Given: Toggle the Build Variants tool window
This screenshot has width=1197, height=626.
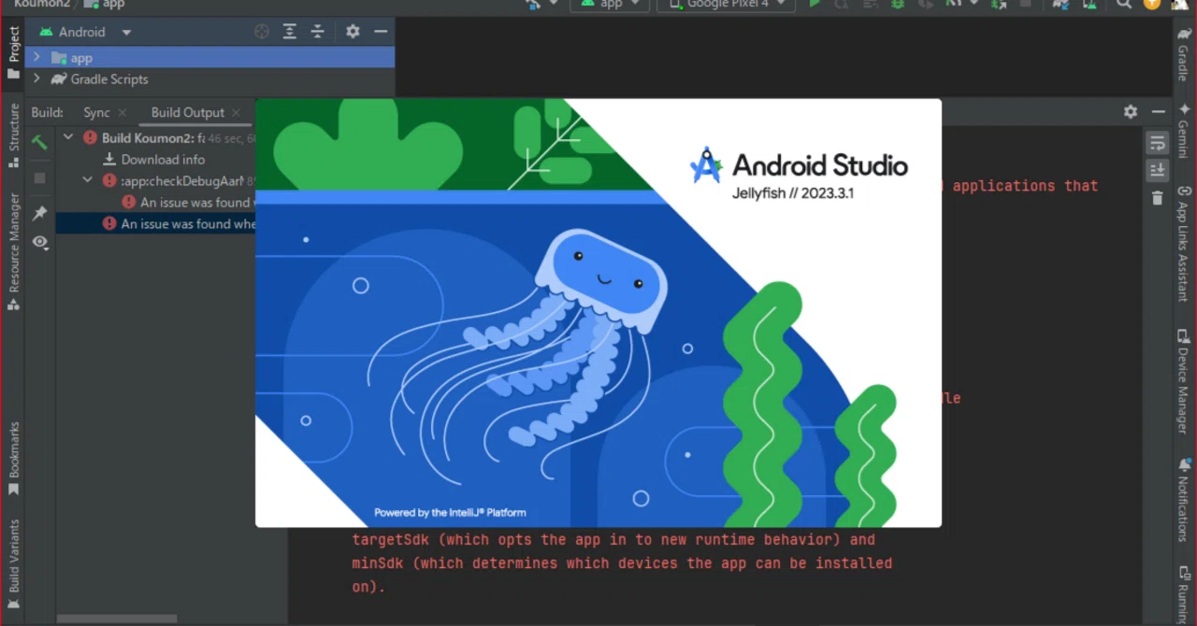Looking at the screenshot, I should 14,564.
